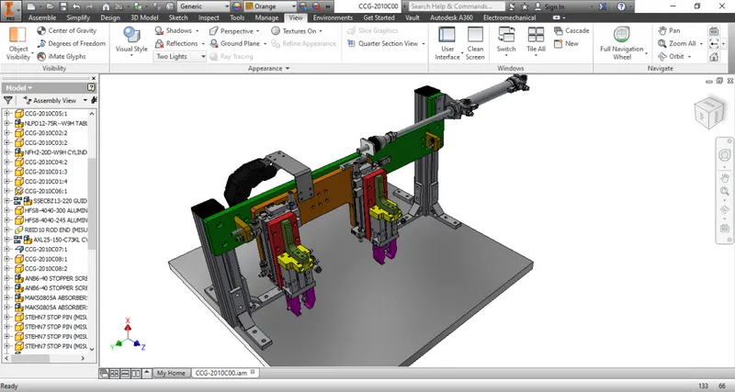Click the Center of Gravity icon
The height and width of the screenshot is (392, 735).
click(41, 30)
